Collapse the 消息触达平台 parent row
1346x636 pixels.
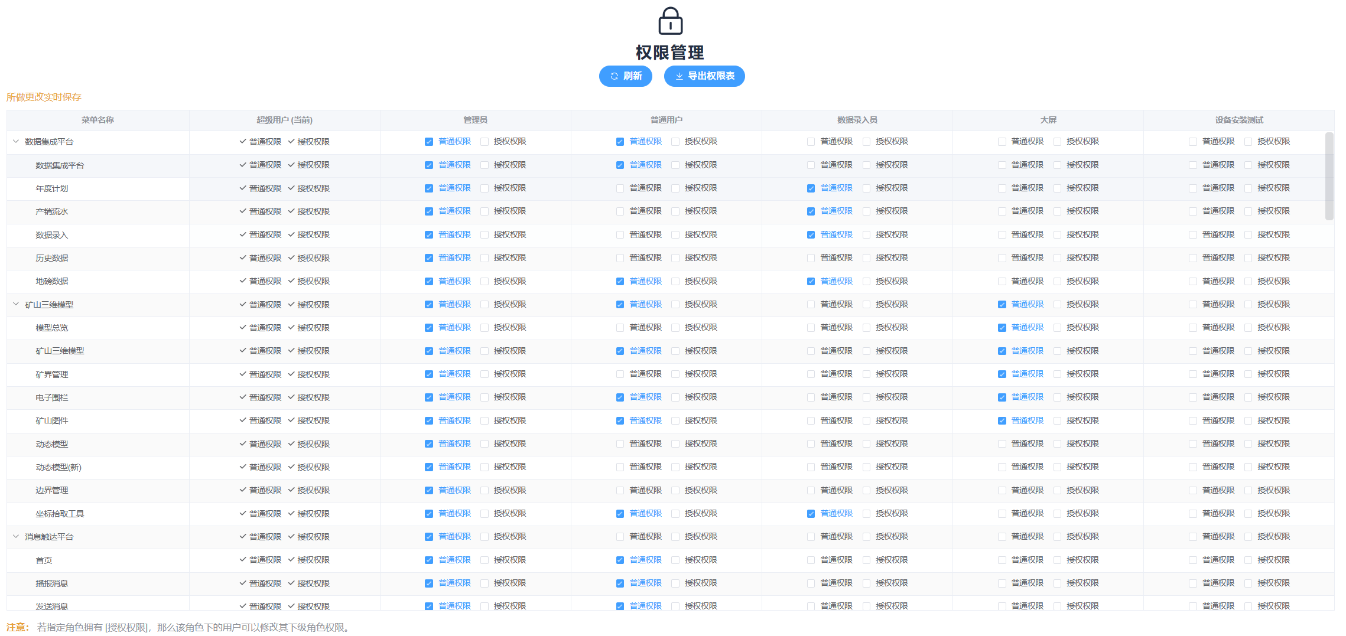[16, 536]
